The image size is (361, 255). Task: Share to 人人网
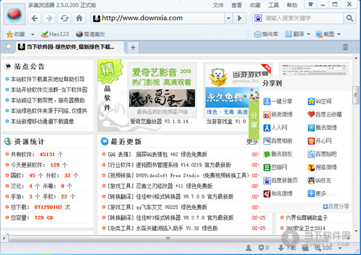[x=276, y=128]
